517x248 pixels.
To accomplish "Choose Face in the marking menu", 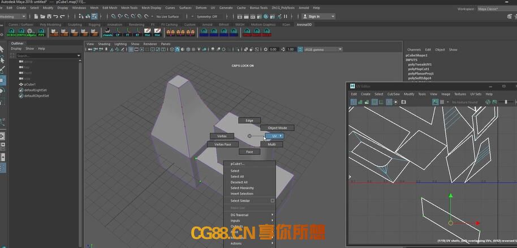I will coord(249,152).
